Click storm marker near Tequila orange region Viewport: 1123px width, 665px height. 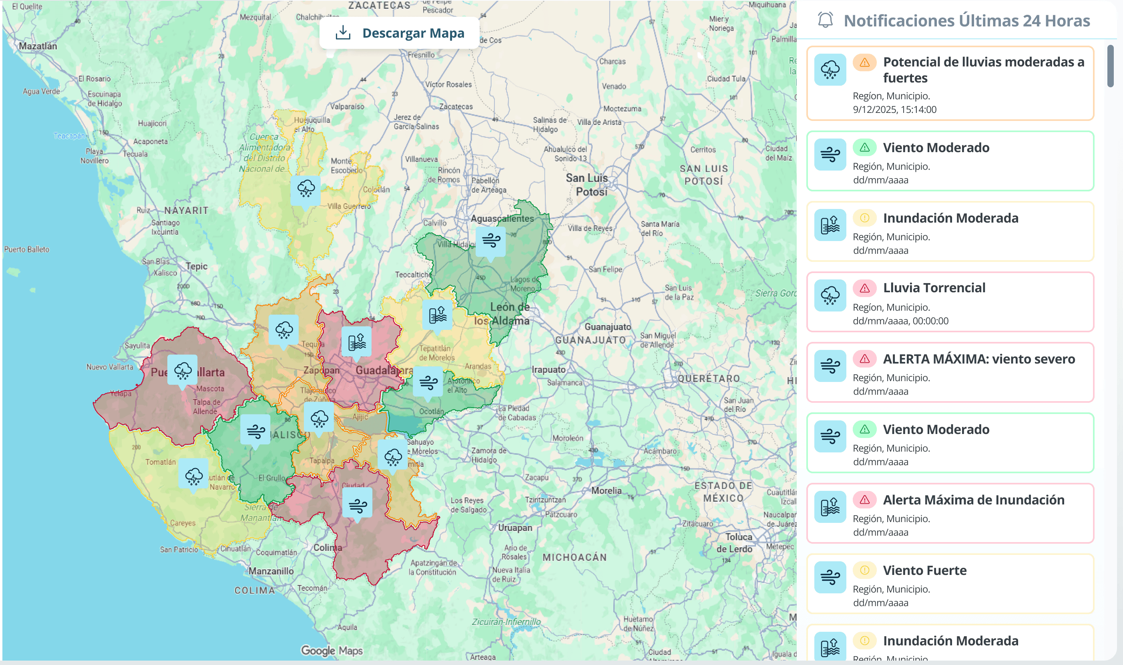point(284,330)
